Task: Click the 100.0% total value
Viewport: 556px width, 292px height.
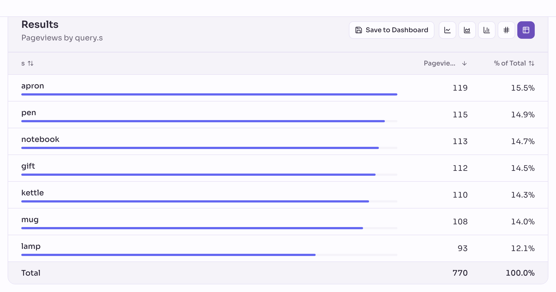Action: coord(520,273)
